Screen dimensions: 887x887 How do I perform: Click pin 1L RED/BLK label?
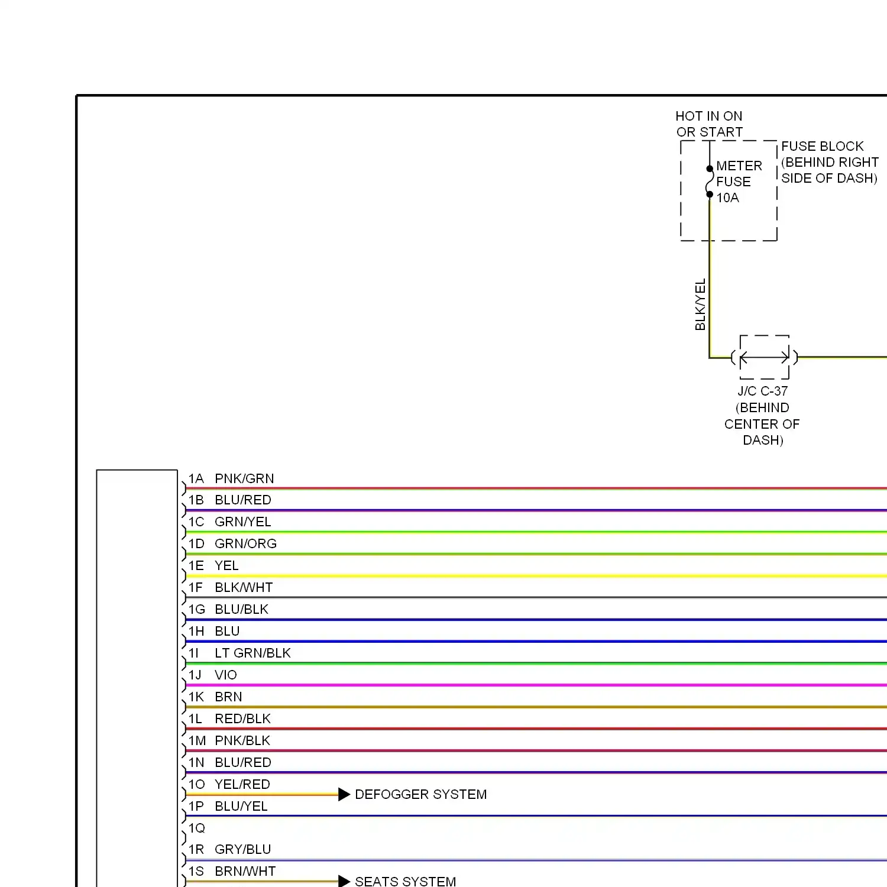point(229,718)
